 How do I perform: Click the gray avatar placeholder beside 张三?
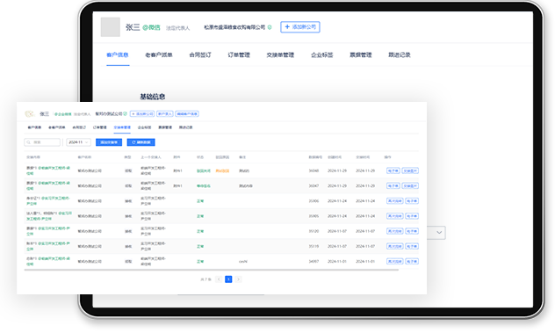[x=111, y=27]
